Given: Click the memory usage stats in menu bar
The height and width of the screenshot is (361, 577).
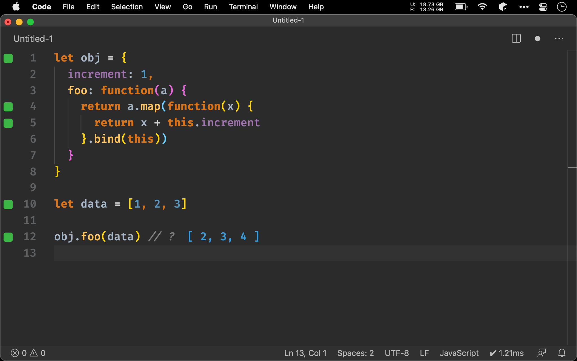Looking at the screenshot, I should 427,7.
